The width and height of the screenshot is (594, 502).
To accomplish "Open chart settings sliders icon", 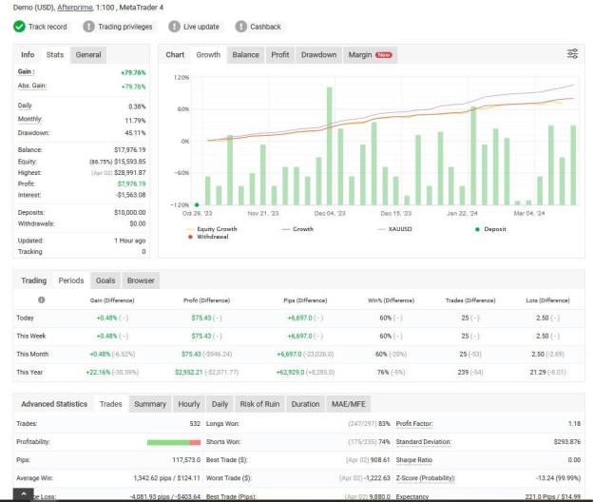I will (572, 54).
